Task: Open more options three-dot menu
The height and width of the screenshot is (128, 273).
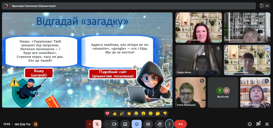Action: pos(169,124)
